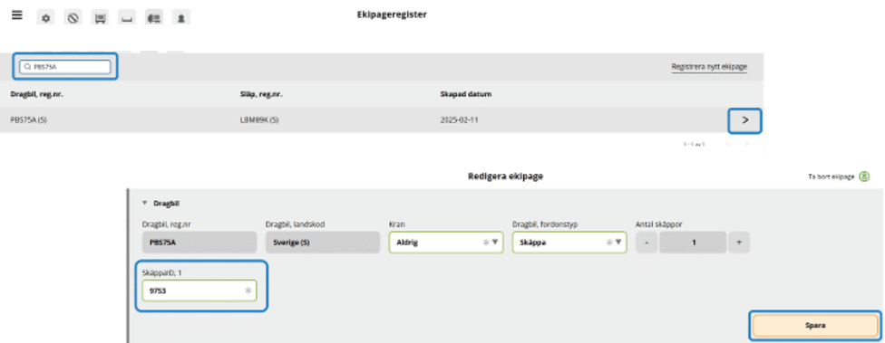Go to previous results page arrow
The height and width of the screenshot is (343, 885).
point(727,144)
